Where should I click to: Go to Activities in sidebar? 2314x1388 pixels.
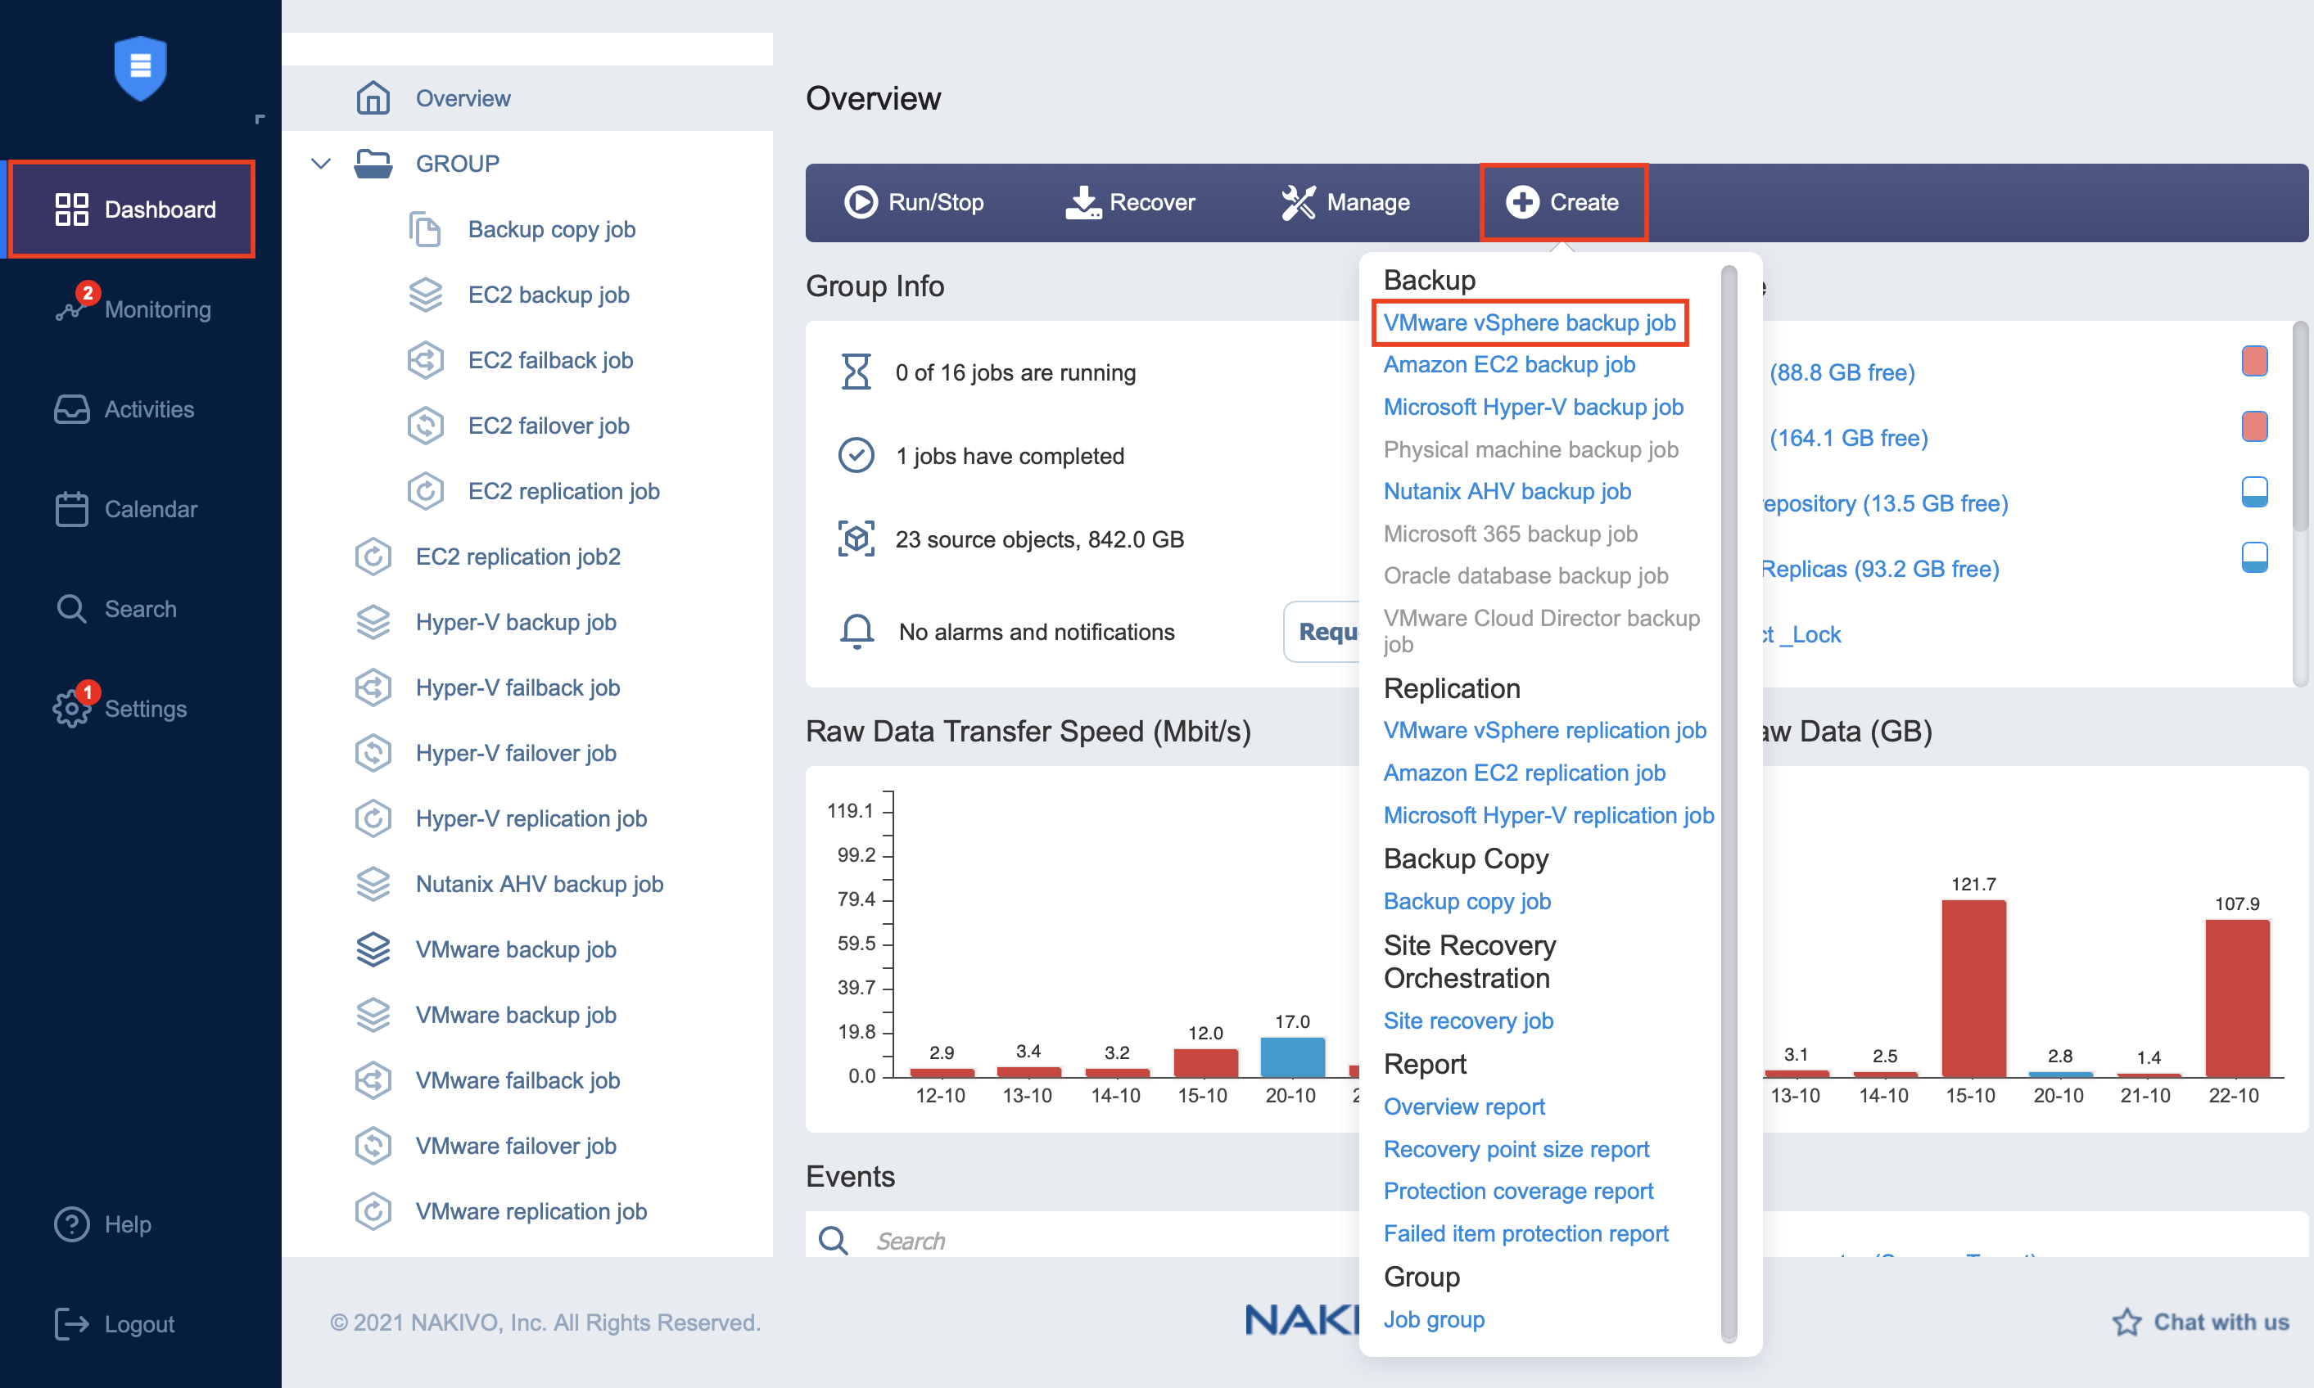(124, 408)
